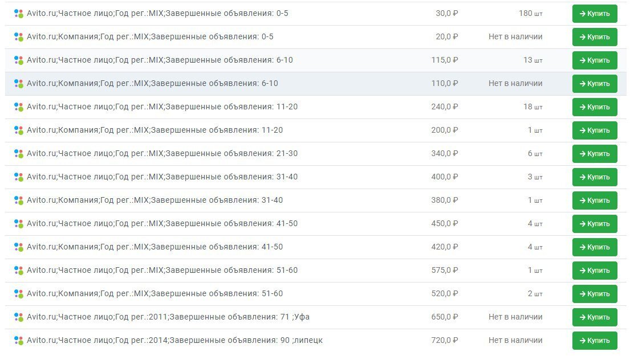Screen dimensions: 630x356
Task: Click the Avito icon in the Компания 6-10 row
Action: click(18, 84)
